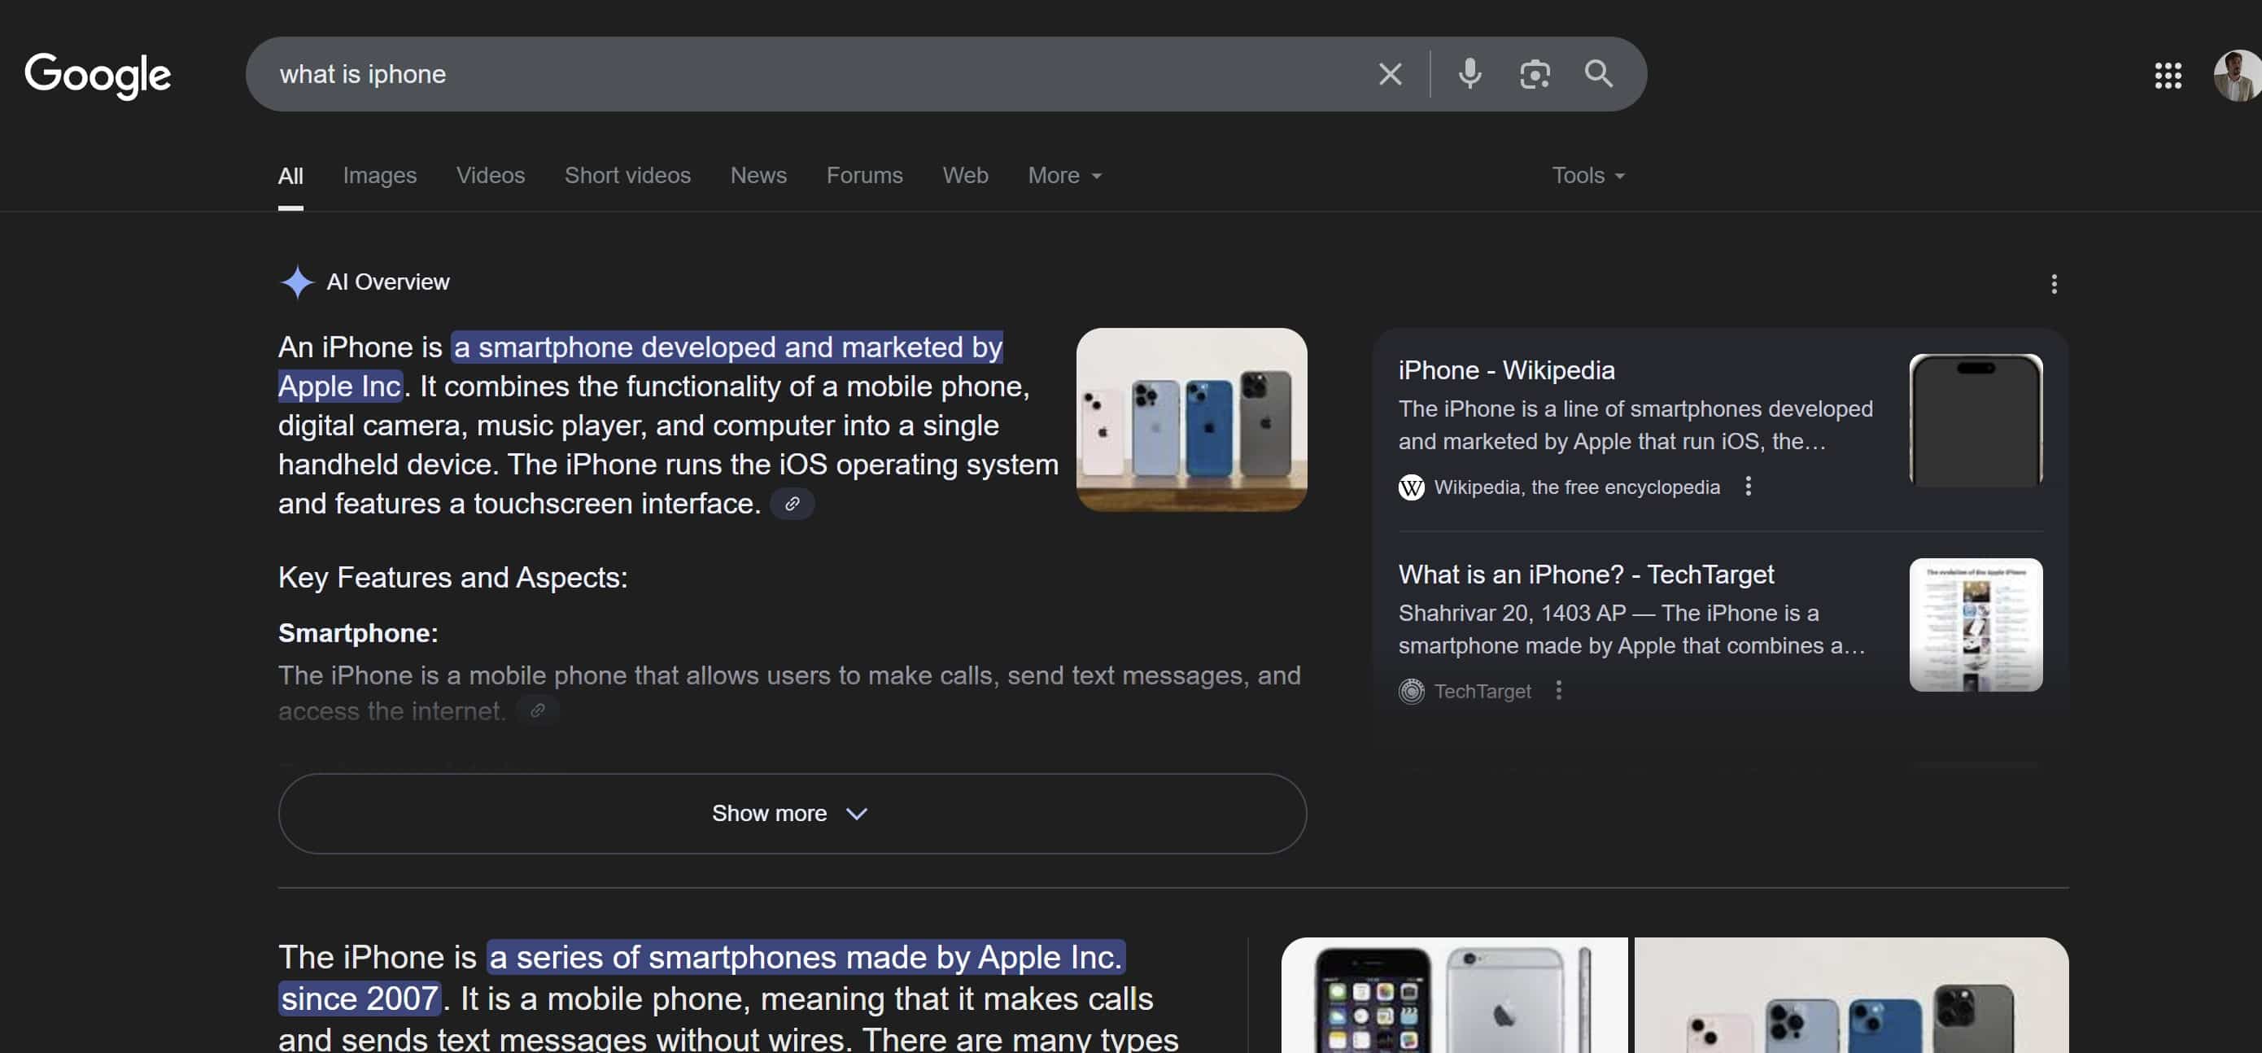Click the Google logo
The image size is (2262, 1053).
tap(98, 75)
